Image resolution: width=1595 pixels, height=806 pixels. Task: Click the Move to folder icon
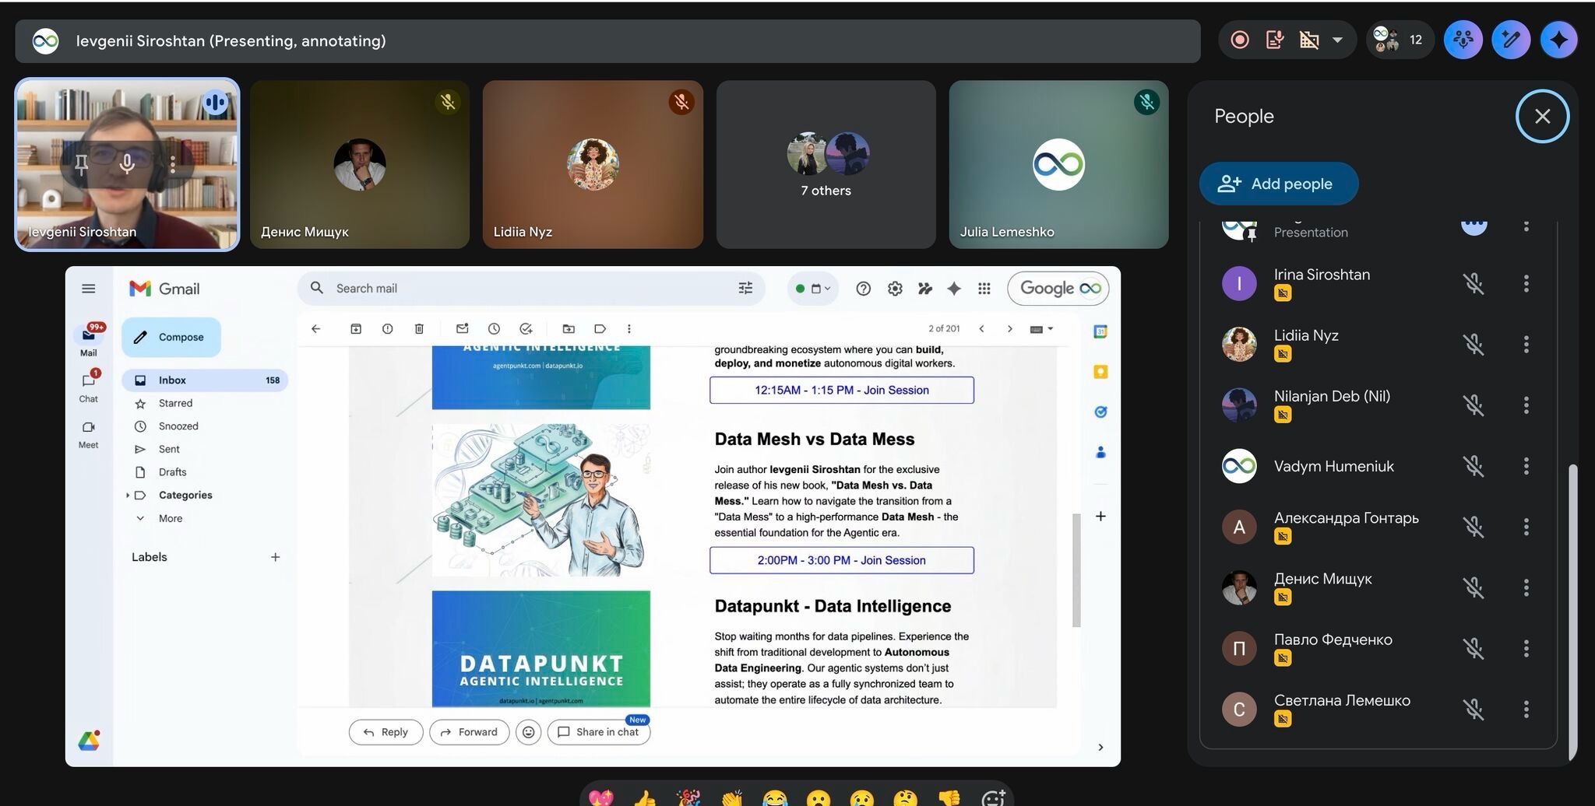point(569,329)
